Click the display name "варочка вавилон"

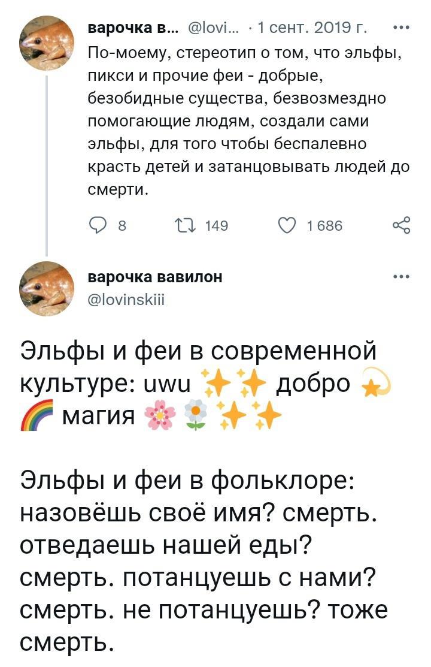(155, 276)
